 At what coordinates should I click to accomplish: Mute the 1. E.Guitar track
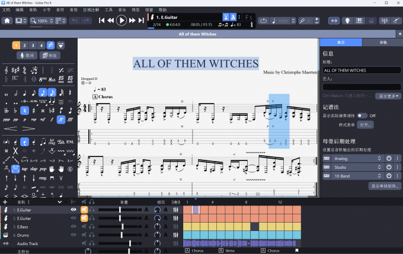[x=85, y=210]
